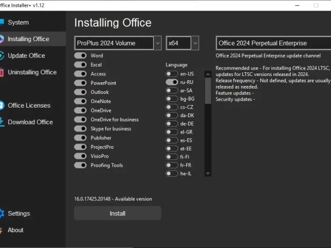This screenshot has width=331, height=248.
Task: Turn off the OneDrive toggle
Action: point(80,110)
